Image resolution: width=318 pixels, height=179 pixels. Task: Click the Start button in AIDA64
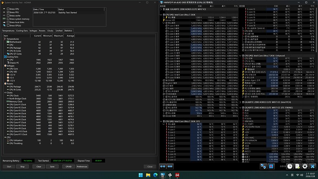pos(9,167)
